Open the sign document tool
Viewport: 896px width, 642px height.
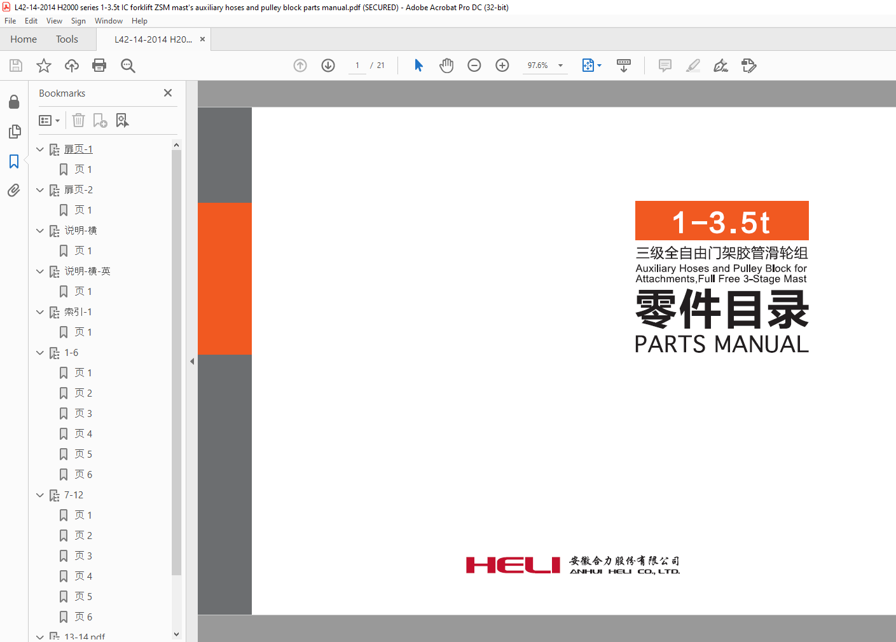(720, 65)
